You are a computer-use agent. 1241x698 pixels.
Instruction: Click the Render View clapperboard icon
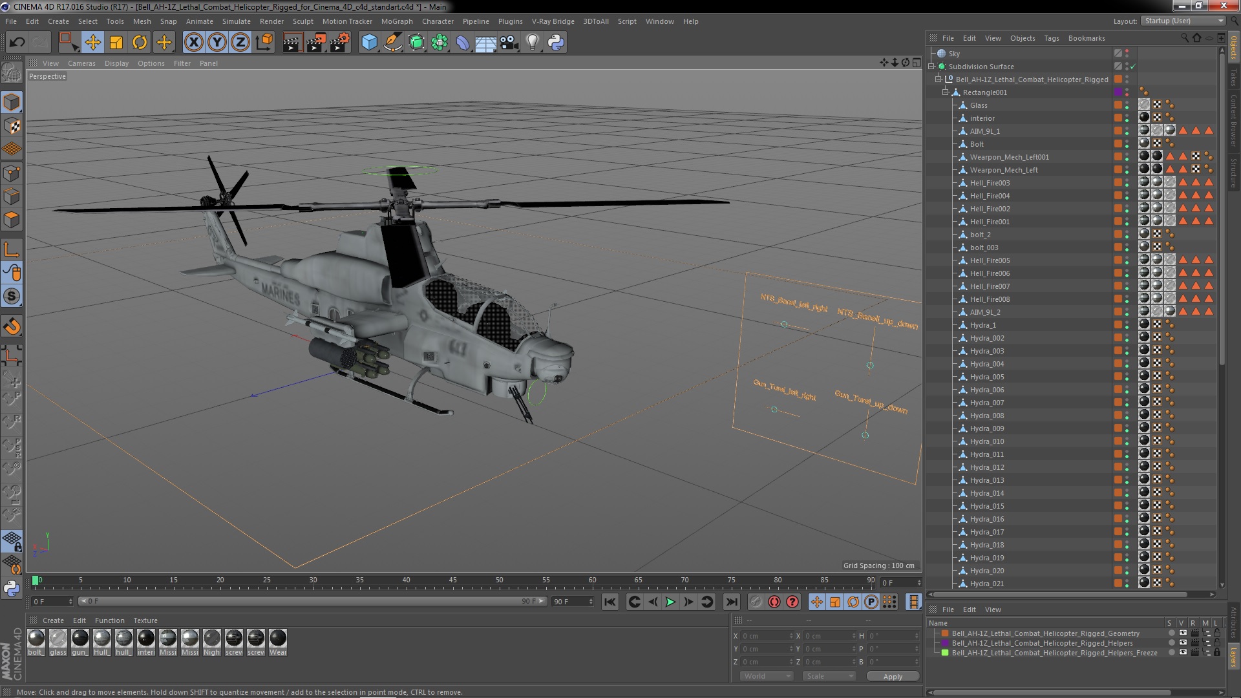click(x=292, y=43)
